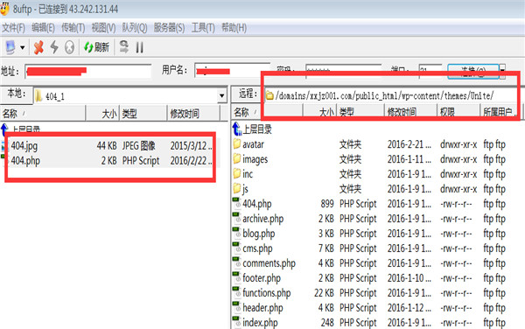Click the gray stop transfer icon
This screenshot has height=329, width=525.
tap(69, 47)
